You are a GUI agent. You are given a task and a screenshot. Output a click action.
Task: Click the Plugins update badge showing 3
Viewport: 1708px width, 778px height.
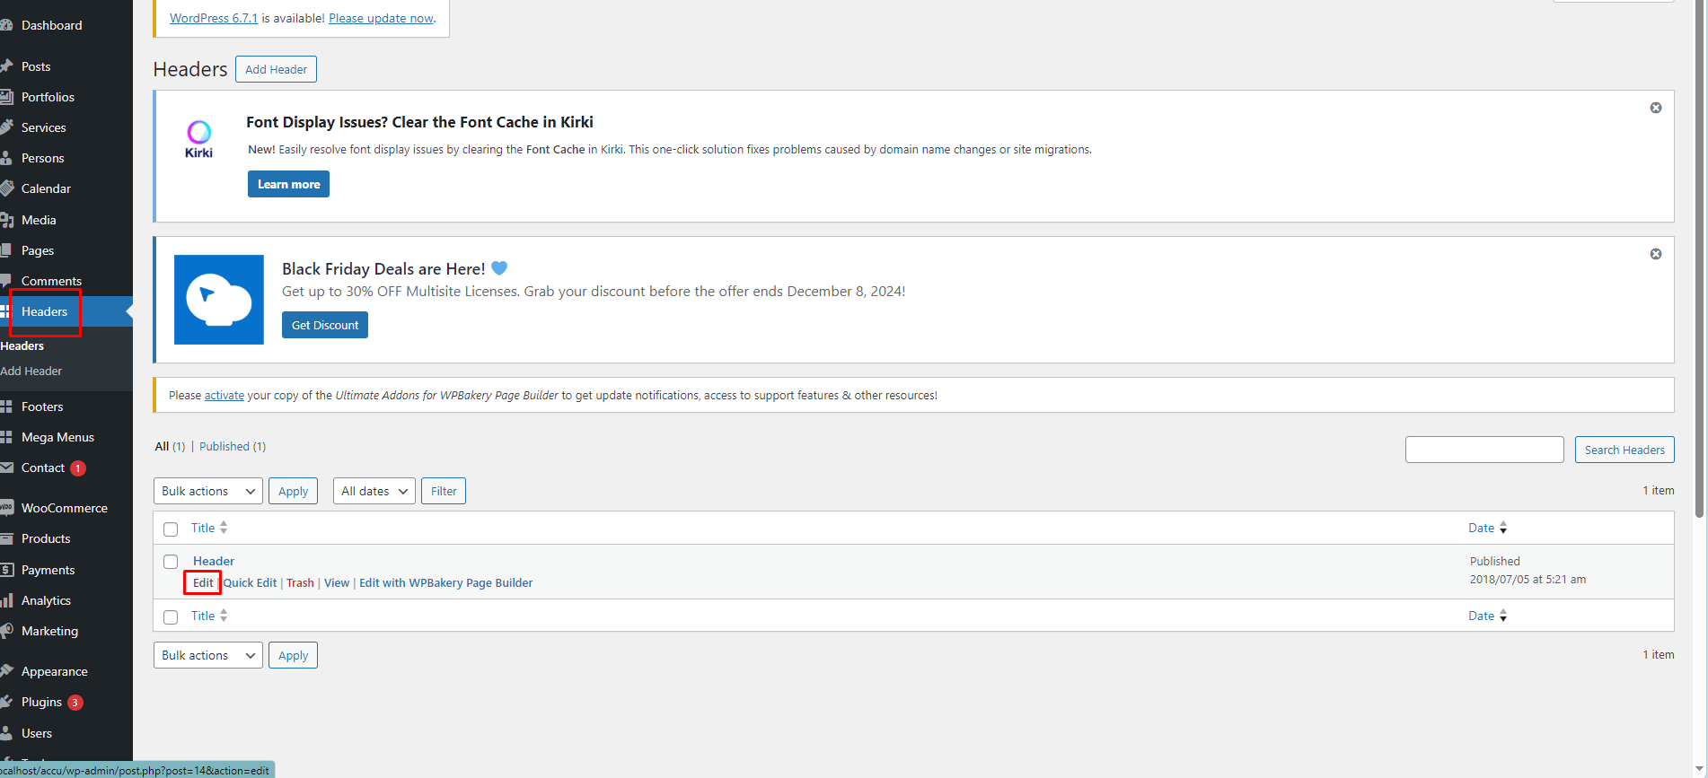[x=75, y=703]
